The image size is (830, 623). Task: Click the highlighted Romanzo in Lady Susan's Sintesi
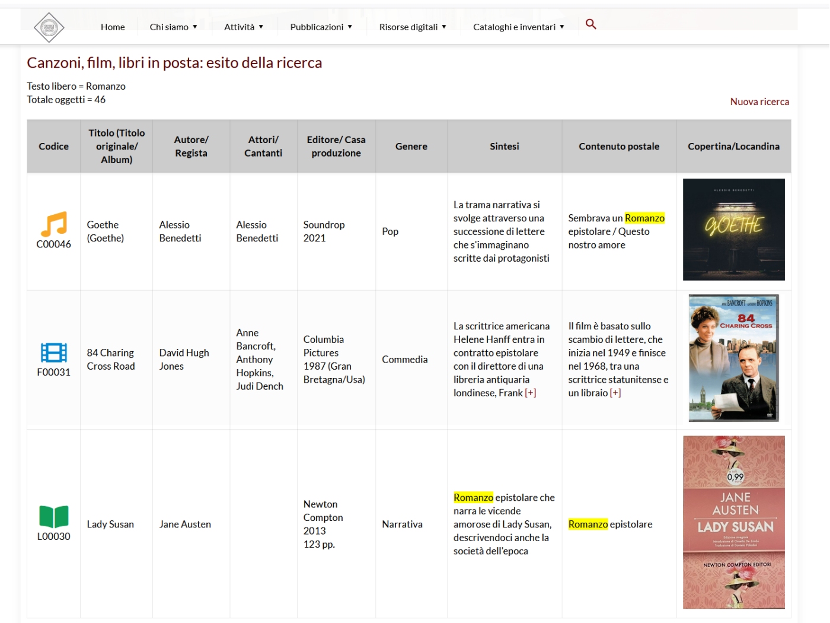tap(473, 498)
